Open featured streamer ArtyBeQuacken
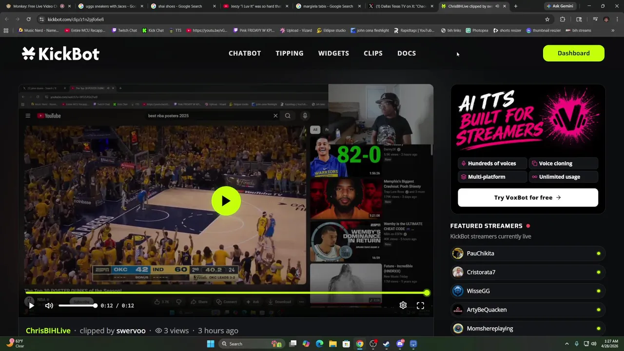 527,310
